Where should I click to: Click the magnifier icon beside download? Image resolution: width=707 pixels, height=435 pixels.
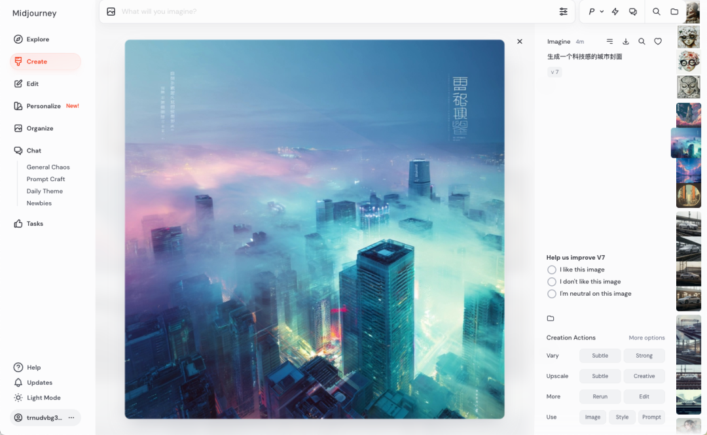642,41
